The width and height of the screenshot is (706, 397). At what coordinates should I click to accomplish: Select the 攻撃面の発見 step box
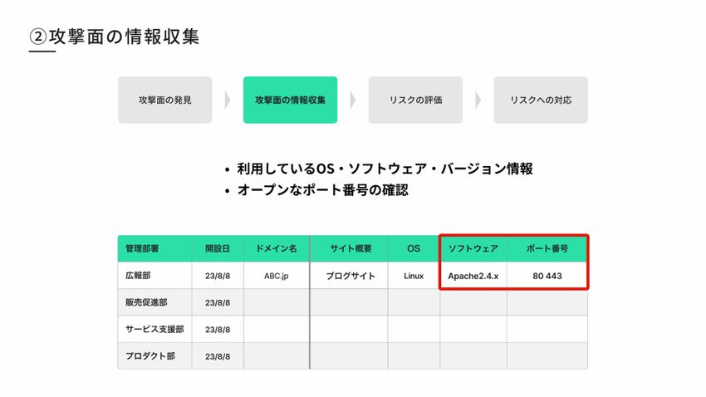click(x=165, y=100)
